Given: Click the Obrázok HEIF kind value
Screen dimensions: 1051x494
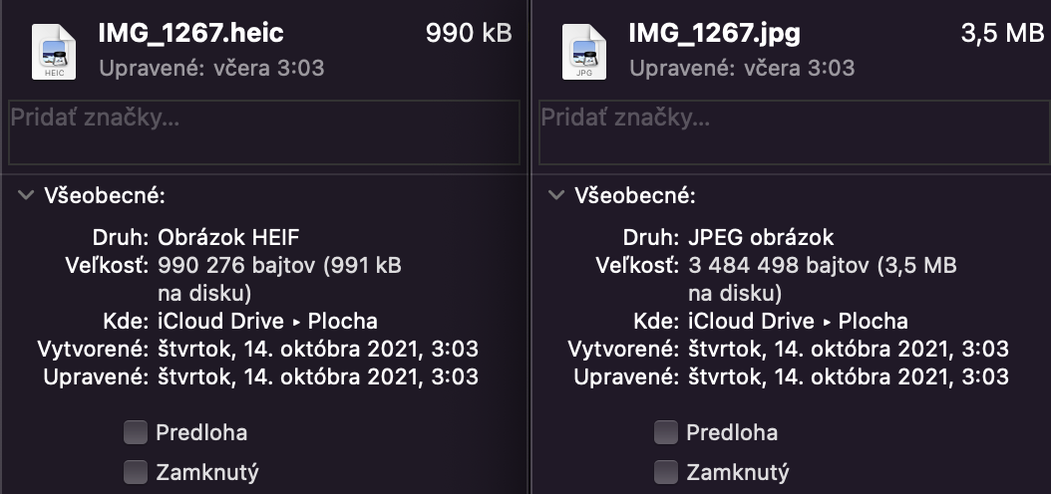Looking at the screenshot, I should point(228,238).
